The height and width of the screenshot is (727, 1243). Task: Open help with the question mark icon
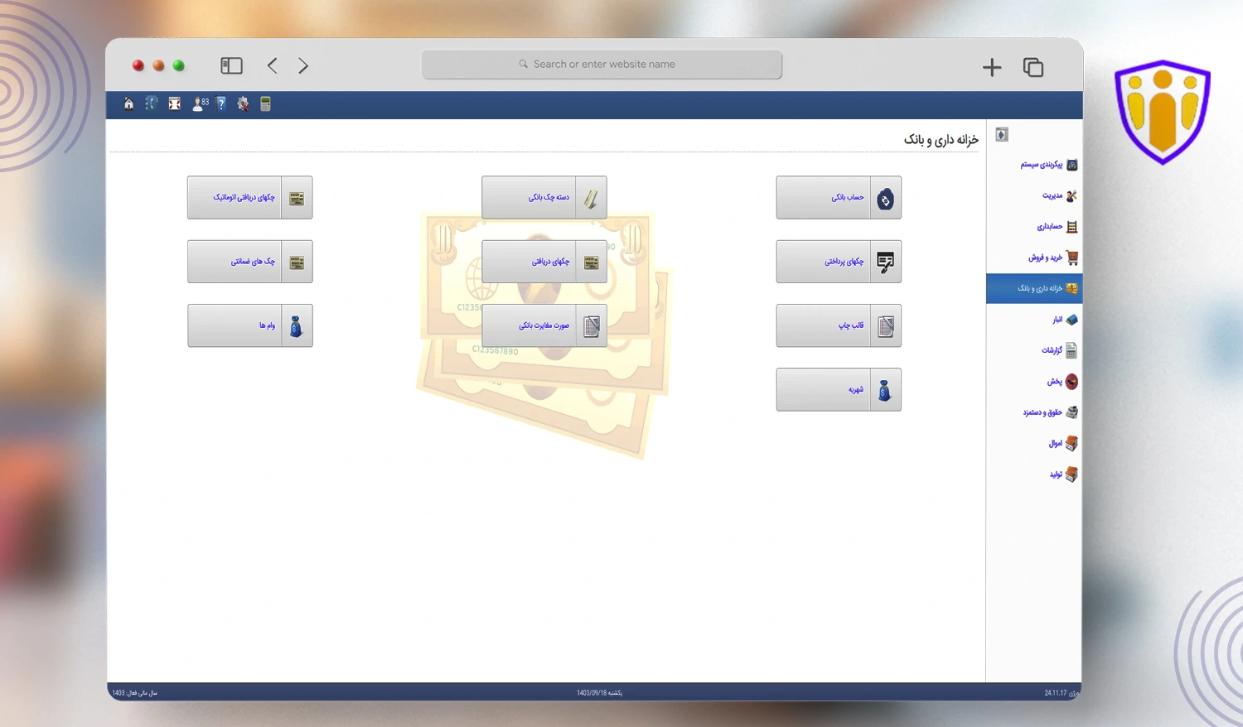click(221, 104)
